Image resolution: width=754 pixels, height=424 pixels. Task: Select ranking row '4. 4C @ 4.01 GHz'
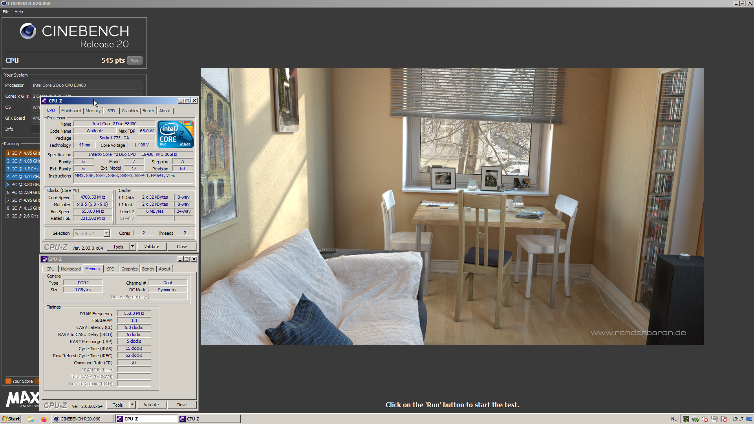tap(22, 177)
